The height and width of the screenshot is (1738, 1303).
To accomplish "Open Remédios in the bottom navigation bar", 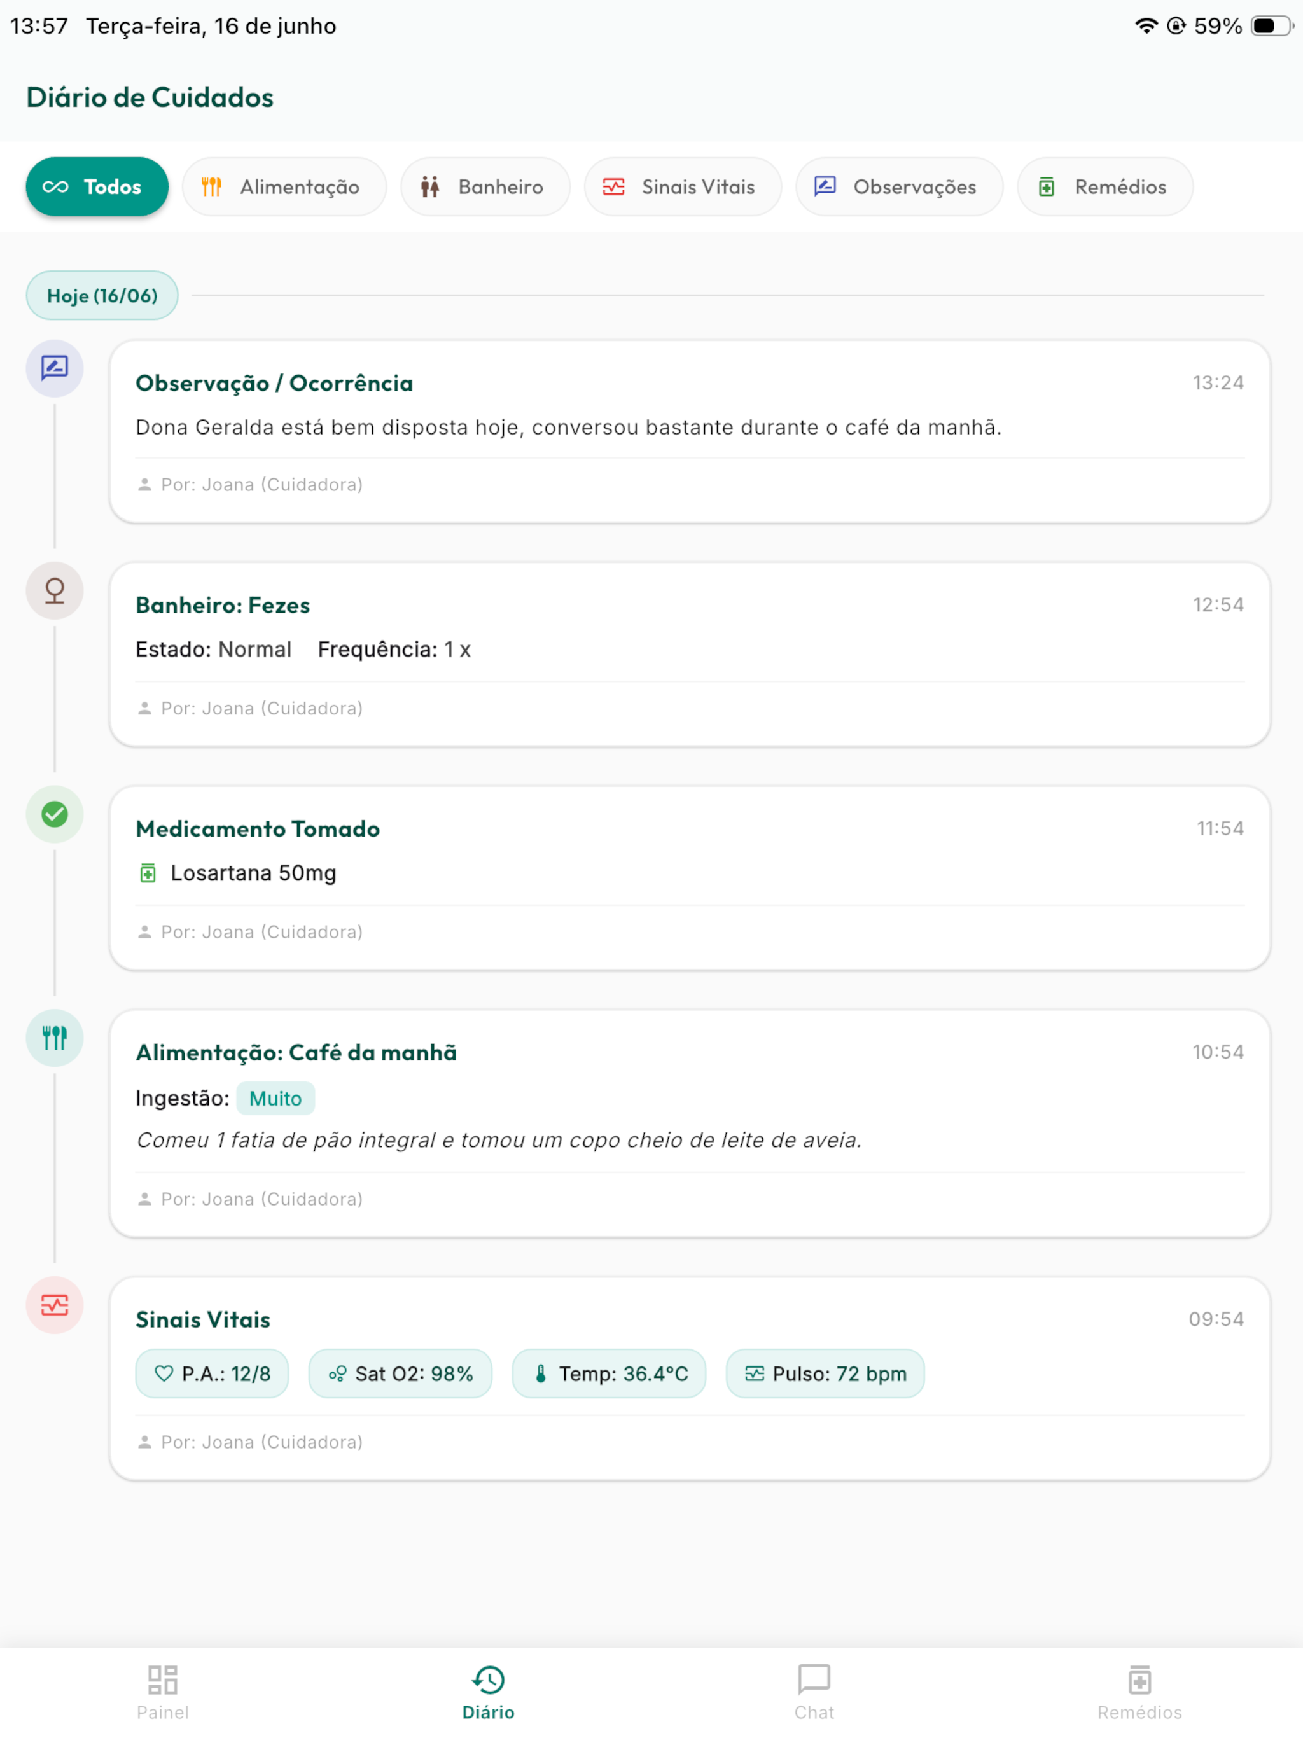I will point(1139,1692).
